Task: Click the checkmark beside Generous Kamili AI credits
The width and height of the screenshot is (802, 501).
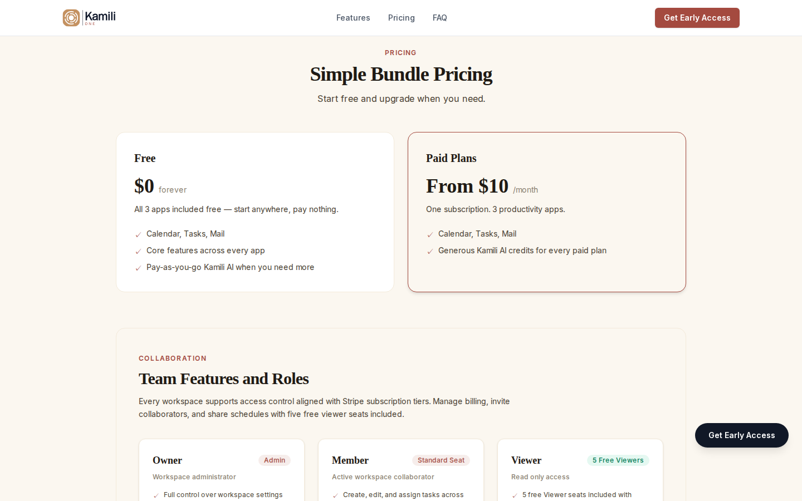Action: 430,252
